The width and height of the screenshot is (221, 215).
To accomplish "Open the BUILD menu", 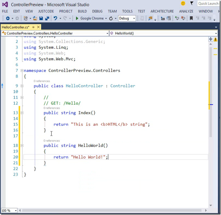I will [x=82, y=11].
